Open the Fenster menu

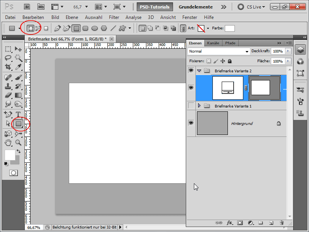pyautogui.click(x=190, y=17)
